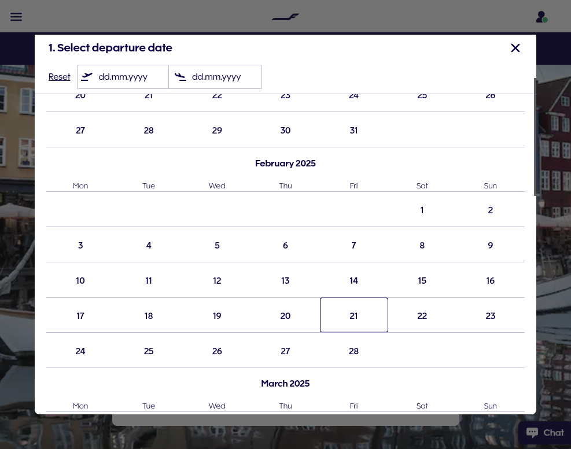571x449 pixels.
Task: Select February 13, 2025
Action: [286, 280]
